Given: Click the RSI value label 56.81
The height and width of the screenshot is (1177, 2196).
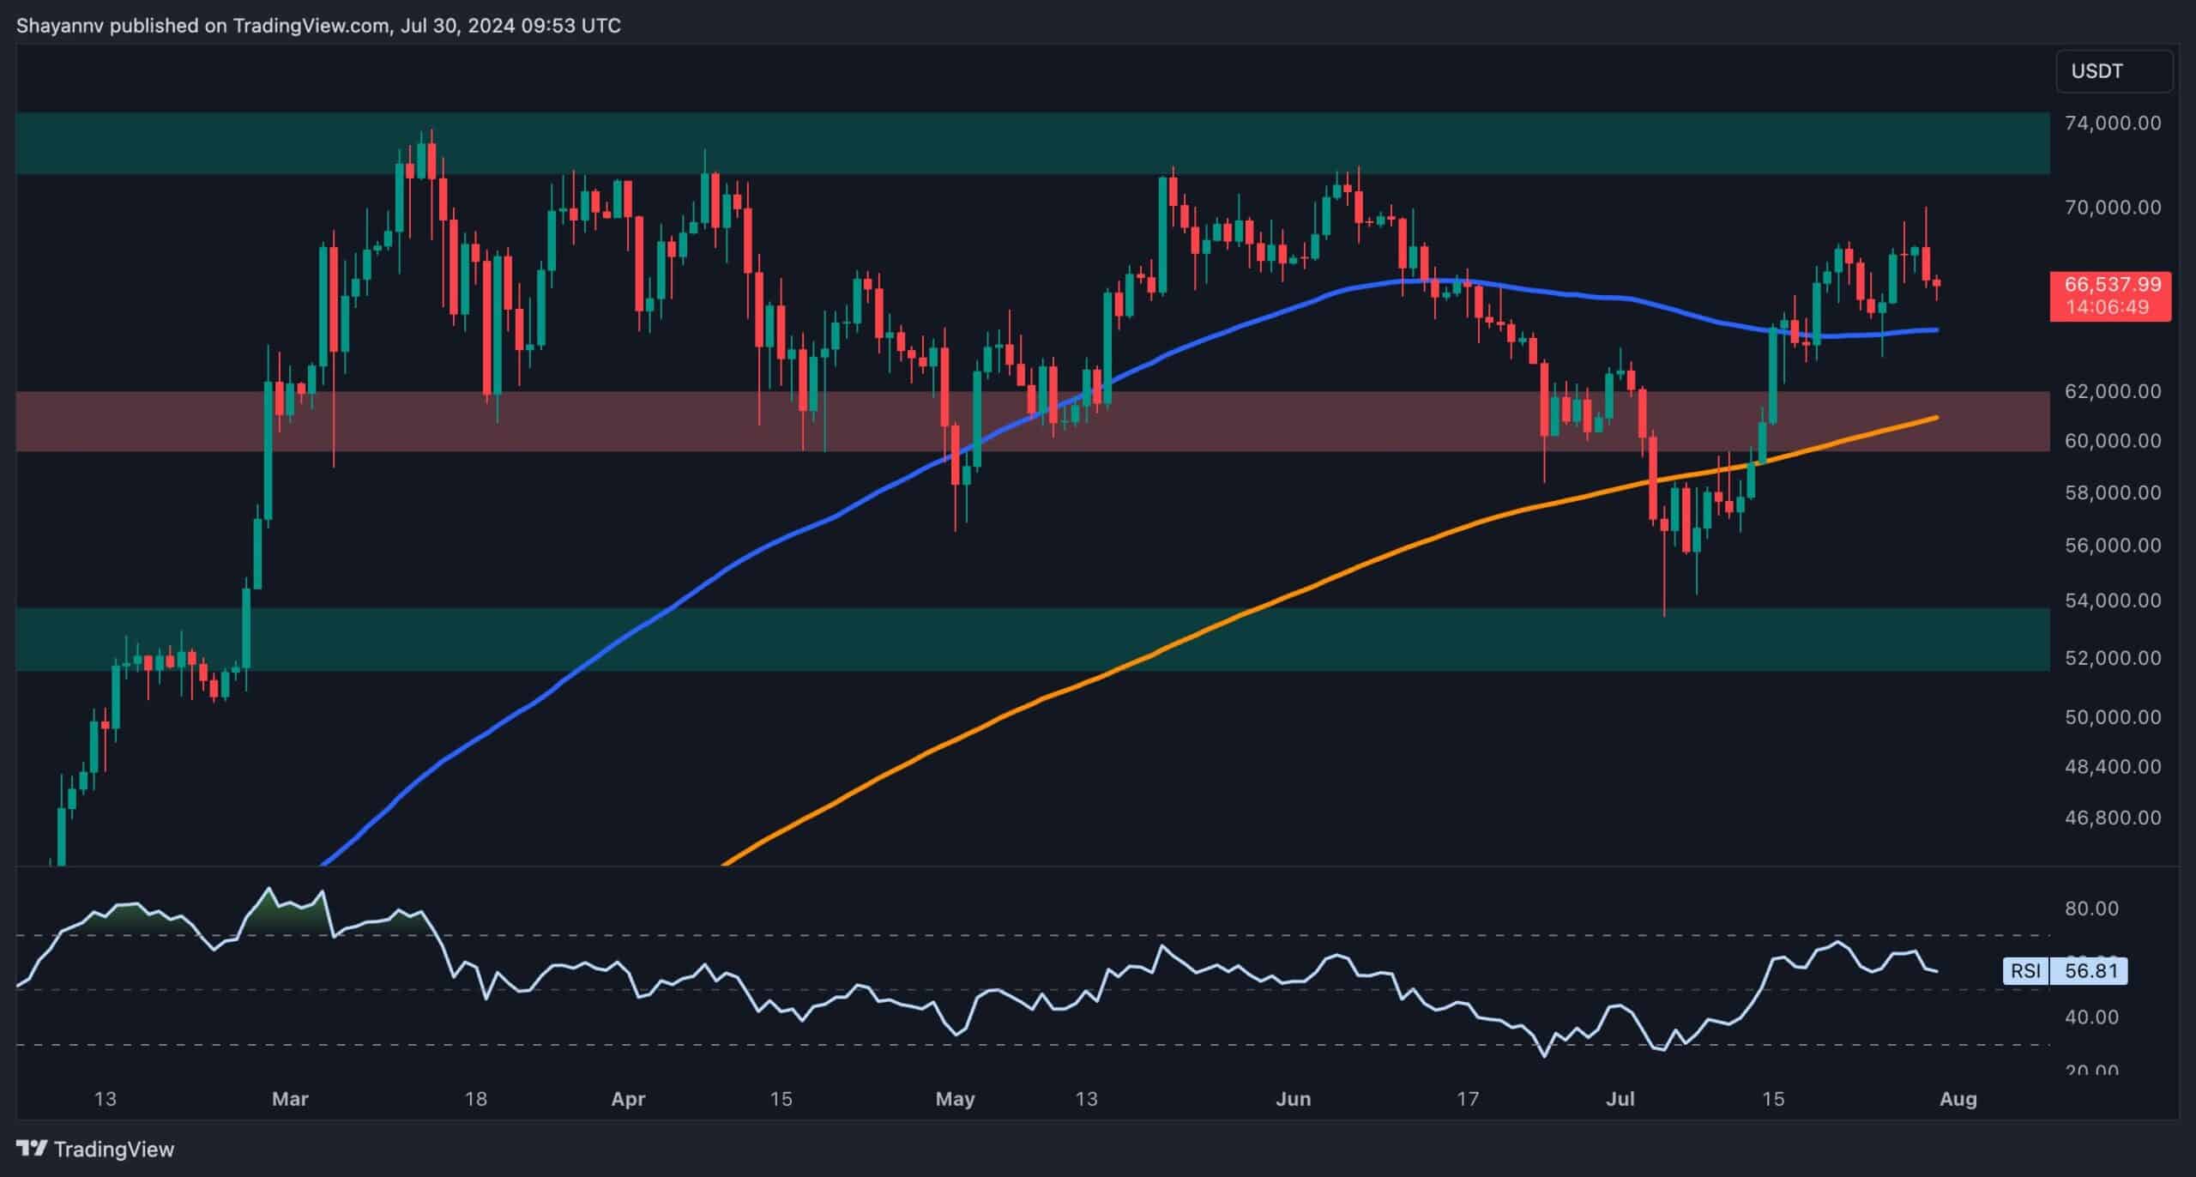Looking at the screenshot, I should point(2089,971).
